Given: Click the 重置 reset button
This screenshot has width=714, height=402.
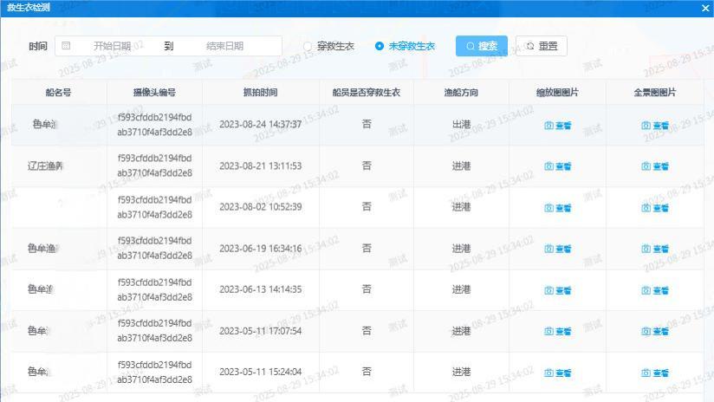Looking at the screenshot, I should click(x=542, y=46).
